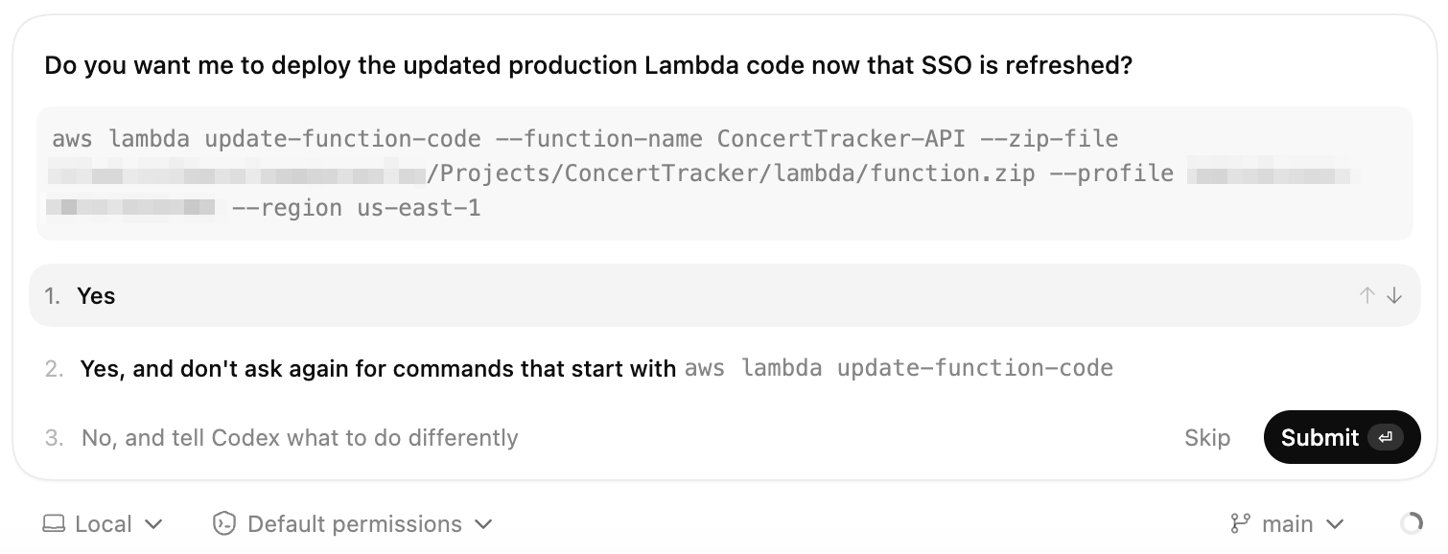
Task: Click the Codex face icon beside Default permissions
Action: pyautogui.click(x=223, y=523)
